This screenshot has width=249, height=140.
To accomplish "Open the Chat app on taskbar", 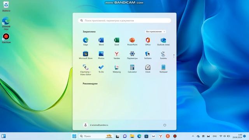I will pos(125,136).
